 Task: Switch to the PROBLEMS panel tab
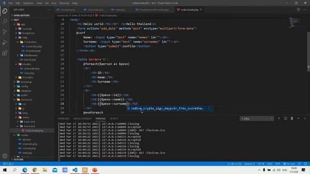(63, 118)
